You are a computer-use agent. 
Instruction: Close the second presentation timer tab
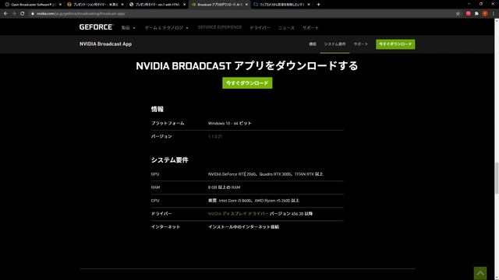tap(122, 5)
